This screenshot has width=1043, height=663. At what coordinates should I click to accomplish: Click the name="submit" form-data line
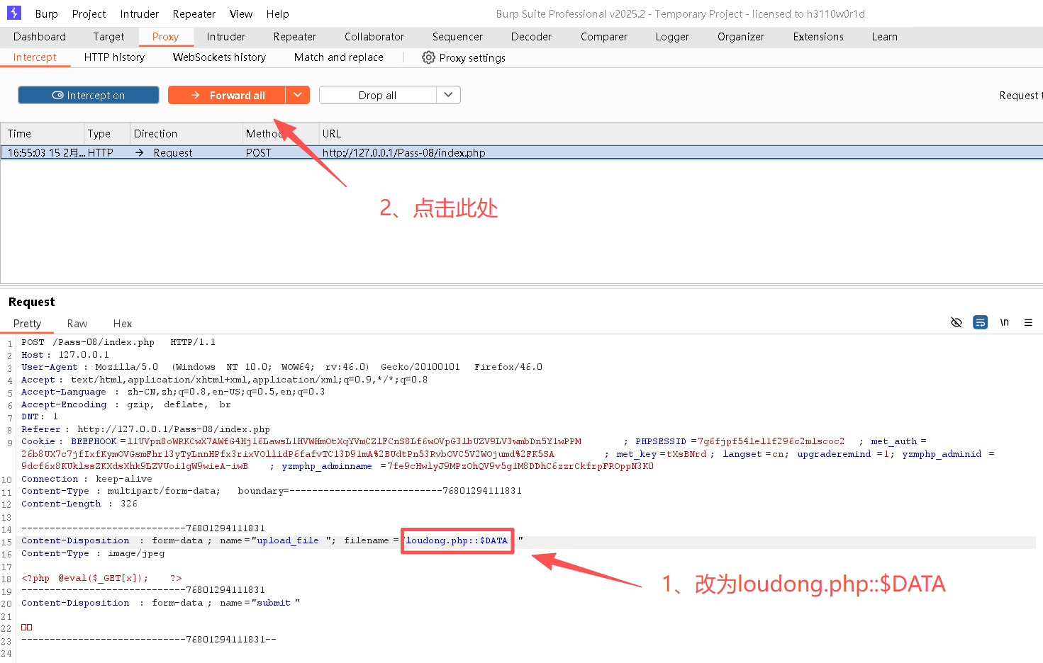(160, 603)
